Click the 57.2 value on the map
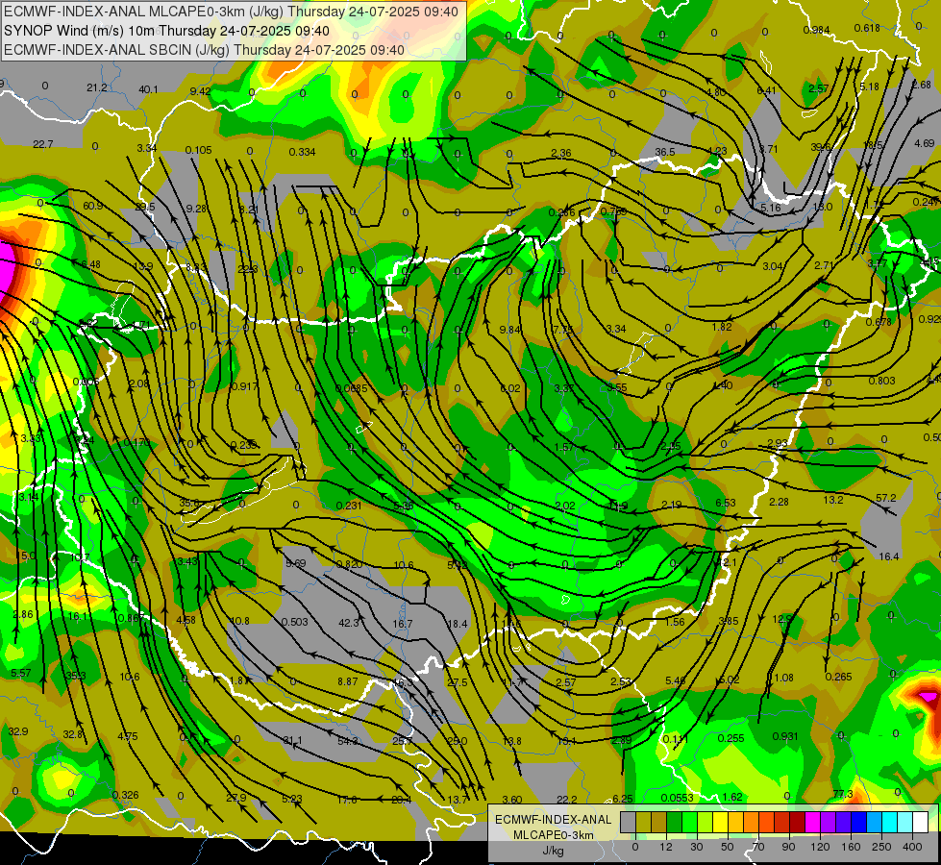941x865 pixels. tap(886, 498)
